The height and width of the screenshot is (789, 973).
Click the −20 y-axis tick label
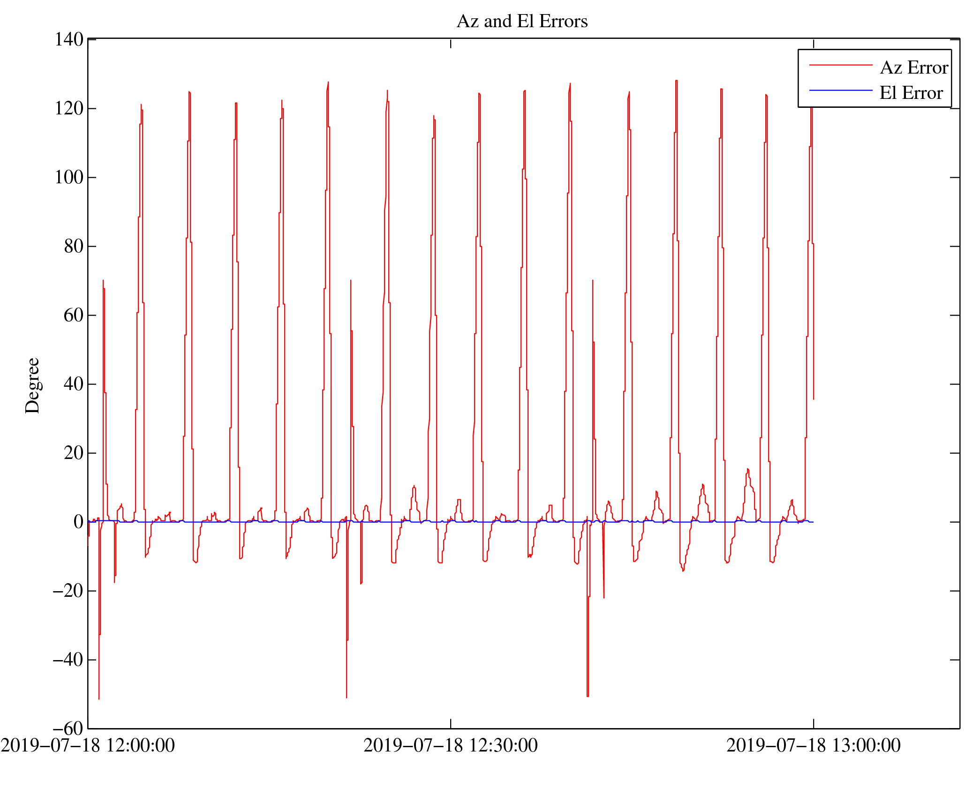[68, 591]
